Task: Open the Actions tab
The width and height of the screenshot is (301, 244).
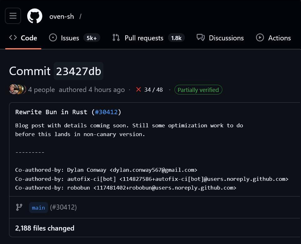Action: (274, 38)
